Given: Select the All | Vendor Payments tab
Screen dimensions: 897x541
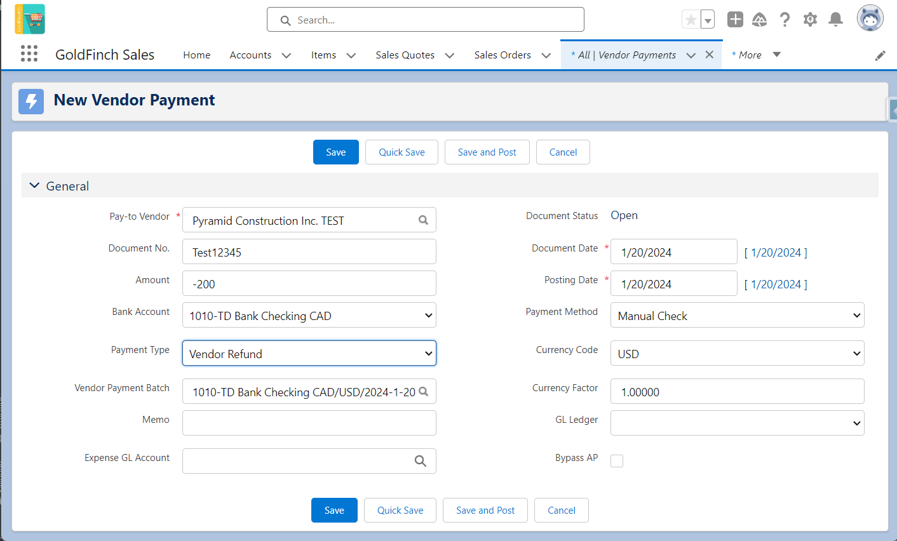Looking at the screenshot, I should (623, 55).
